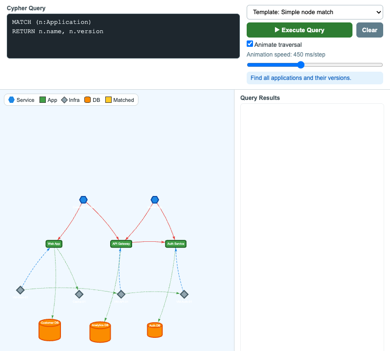Image resolution: width=390 pixels, height=351 pixels.
Task: Click the yellow Matched legend swatch
Action: 108,100
